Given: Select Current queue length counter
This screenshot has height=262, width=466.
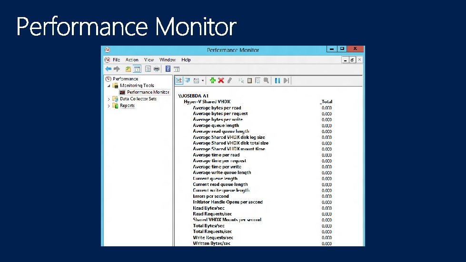Looking at the screenshot, I should (x=215, y=179).
